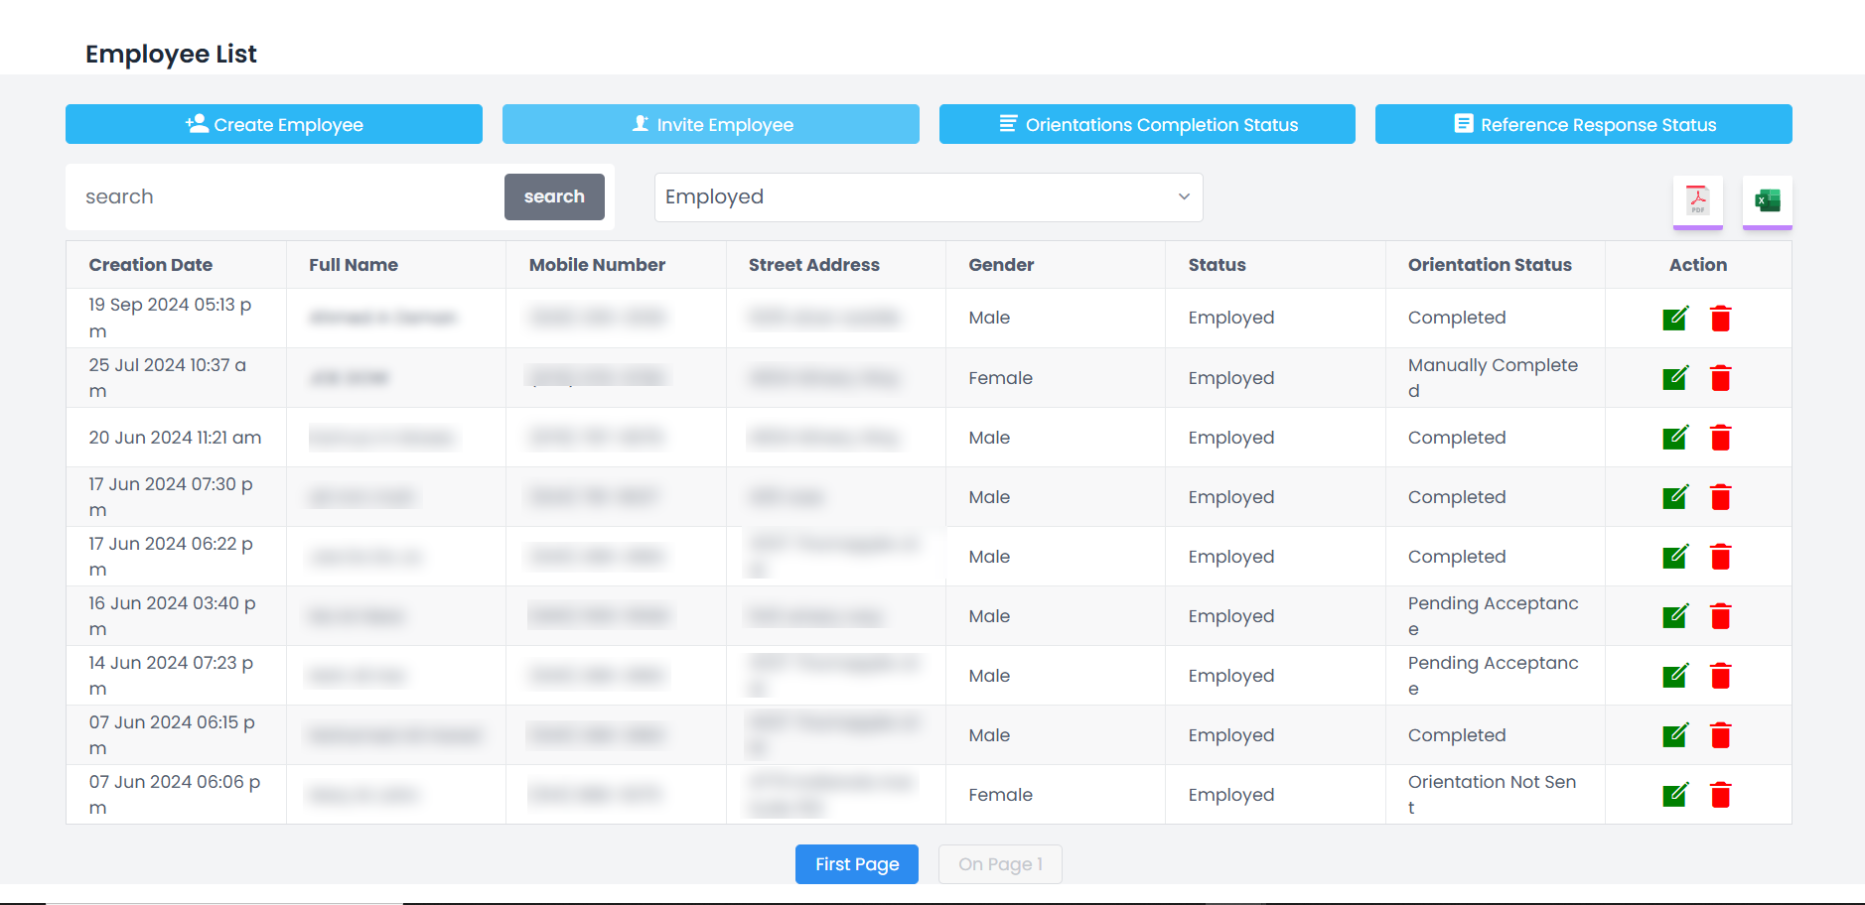Click the Orientation Status column header
The image size is (1865, 905).
(x=1489, y=265)
